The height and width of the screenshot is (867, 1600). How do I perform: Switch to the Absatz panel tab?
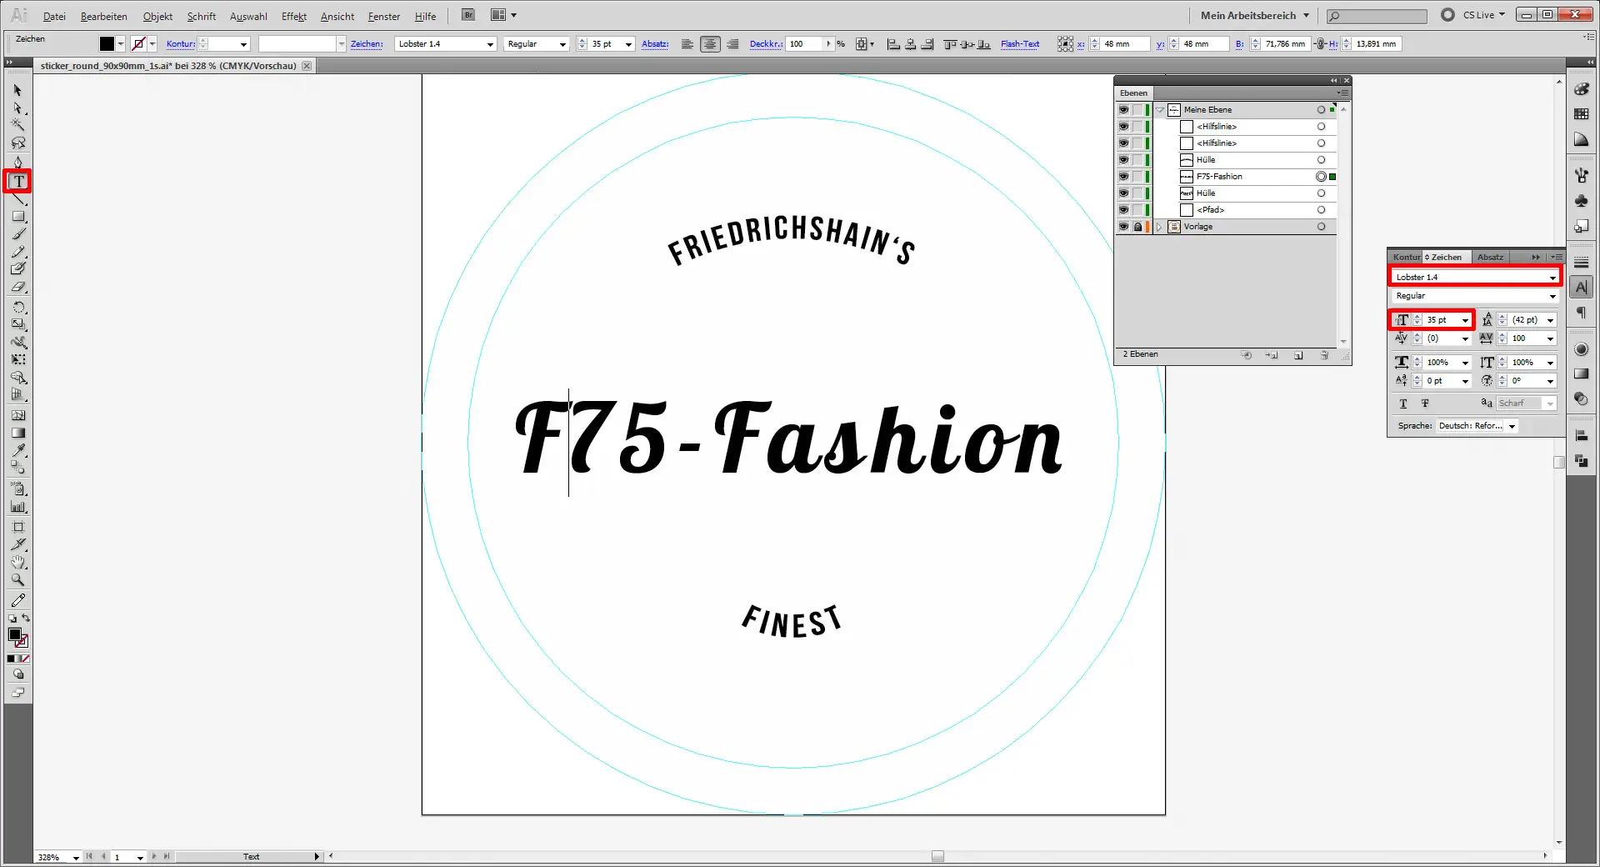pos(1490,257)
